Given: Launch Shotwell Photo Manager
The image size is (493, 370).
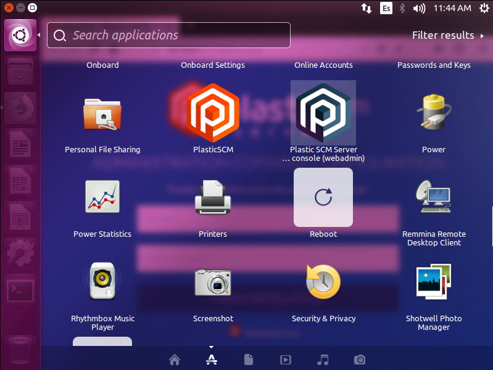Looking at the screenshot, I should click(x=434, y=281).
